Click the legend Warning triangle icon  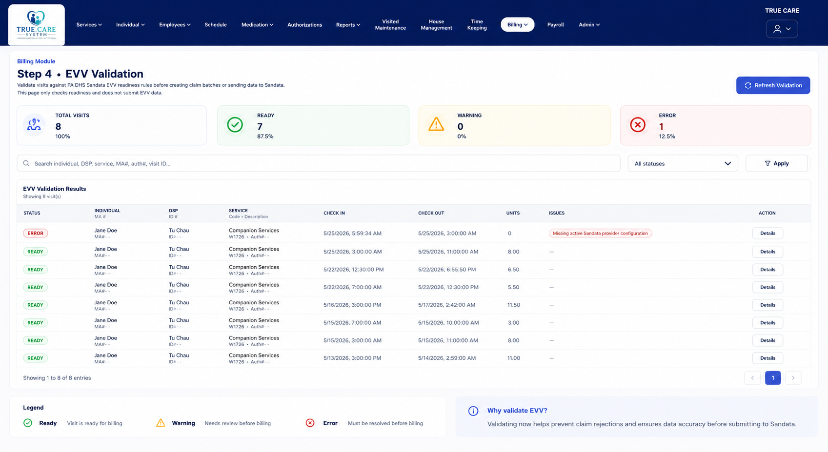point(161,423)
